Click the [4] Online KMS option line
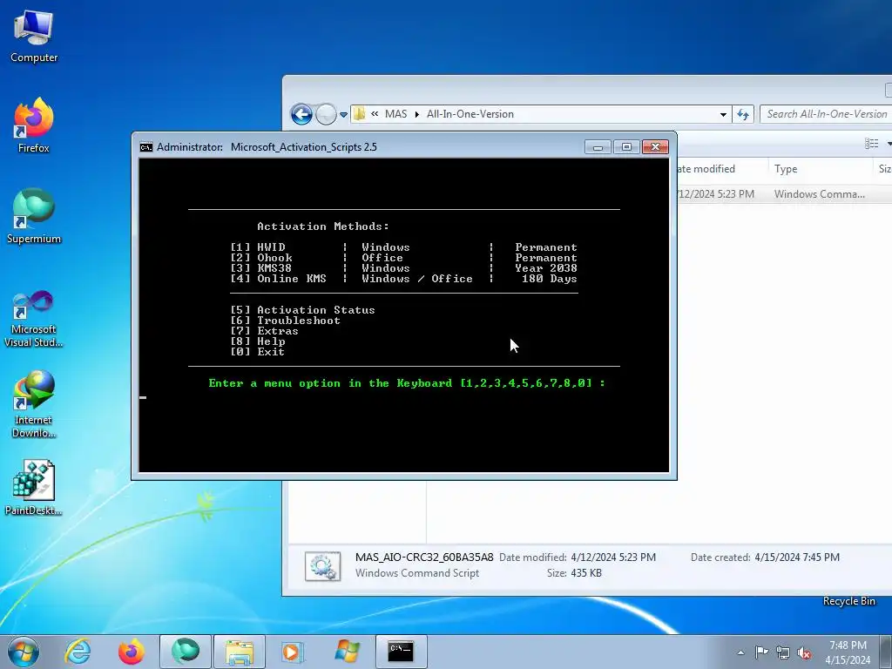The height and width of the screenshot is (669, 892). pyautogui.click(x=404, y=279)
